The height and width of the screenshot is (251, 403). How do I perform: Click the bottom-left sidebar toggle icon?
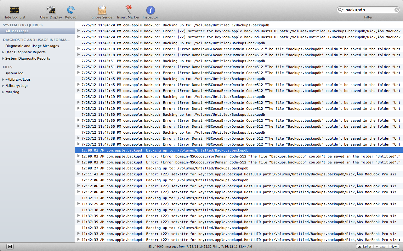[10, 247]
